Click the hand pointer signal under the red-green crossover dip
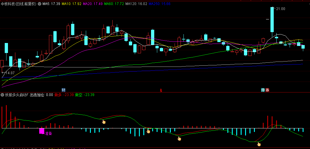310x149 pixels. click(179, 138)
